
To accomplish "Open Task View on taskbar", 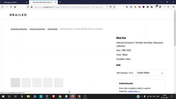I will coord(15,97).
